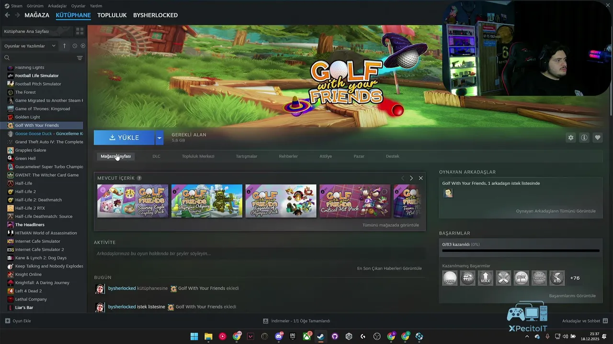Open MAĞAZA in top navigation
Screen dimensions: 613x344
[x=37, y=15]
